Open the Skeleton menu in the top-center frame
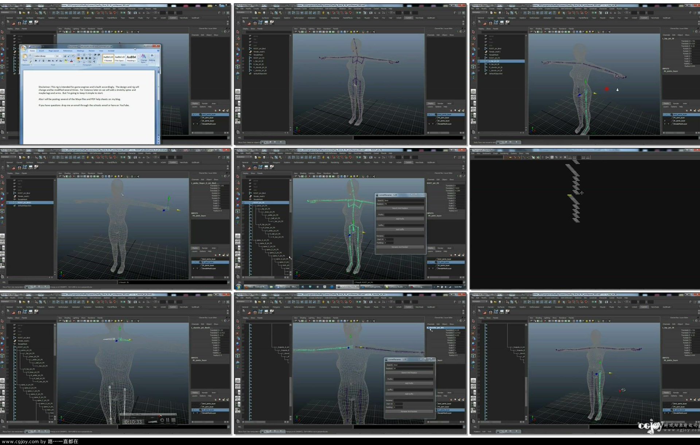The image size is (700, 445). 343,9
